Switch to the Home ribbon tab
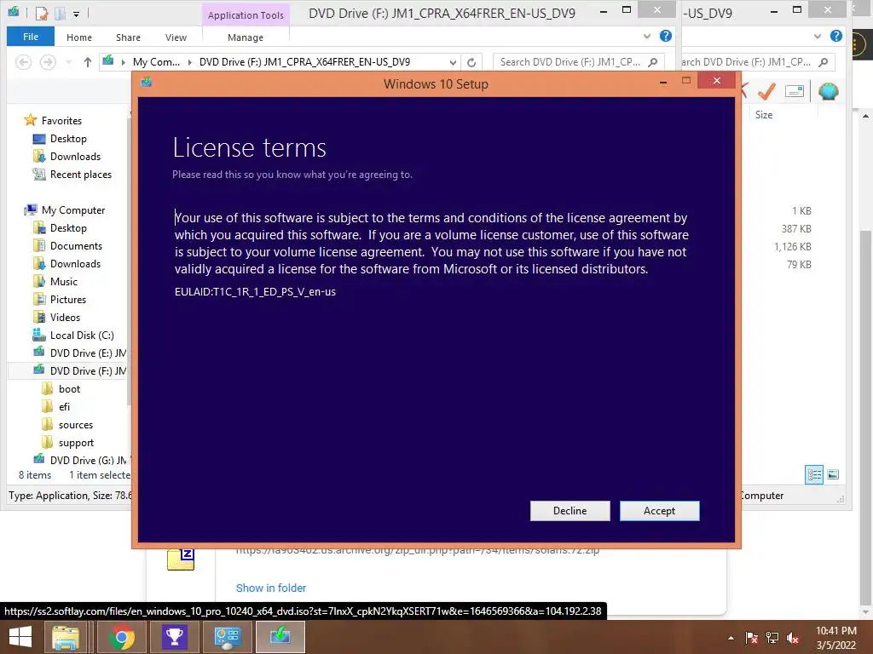The height and width of the screenshot is (654, 873). 79,37
